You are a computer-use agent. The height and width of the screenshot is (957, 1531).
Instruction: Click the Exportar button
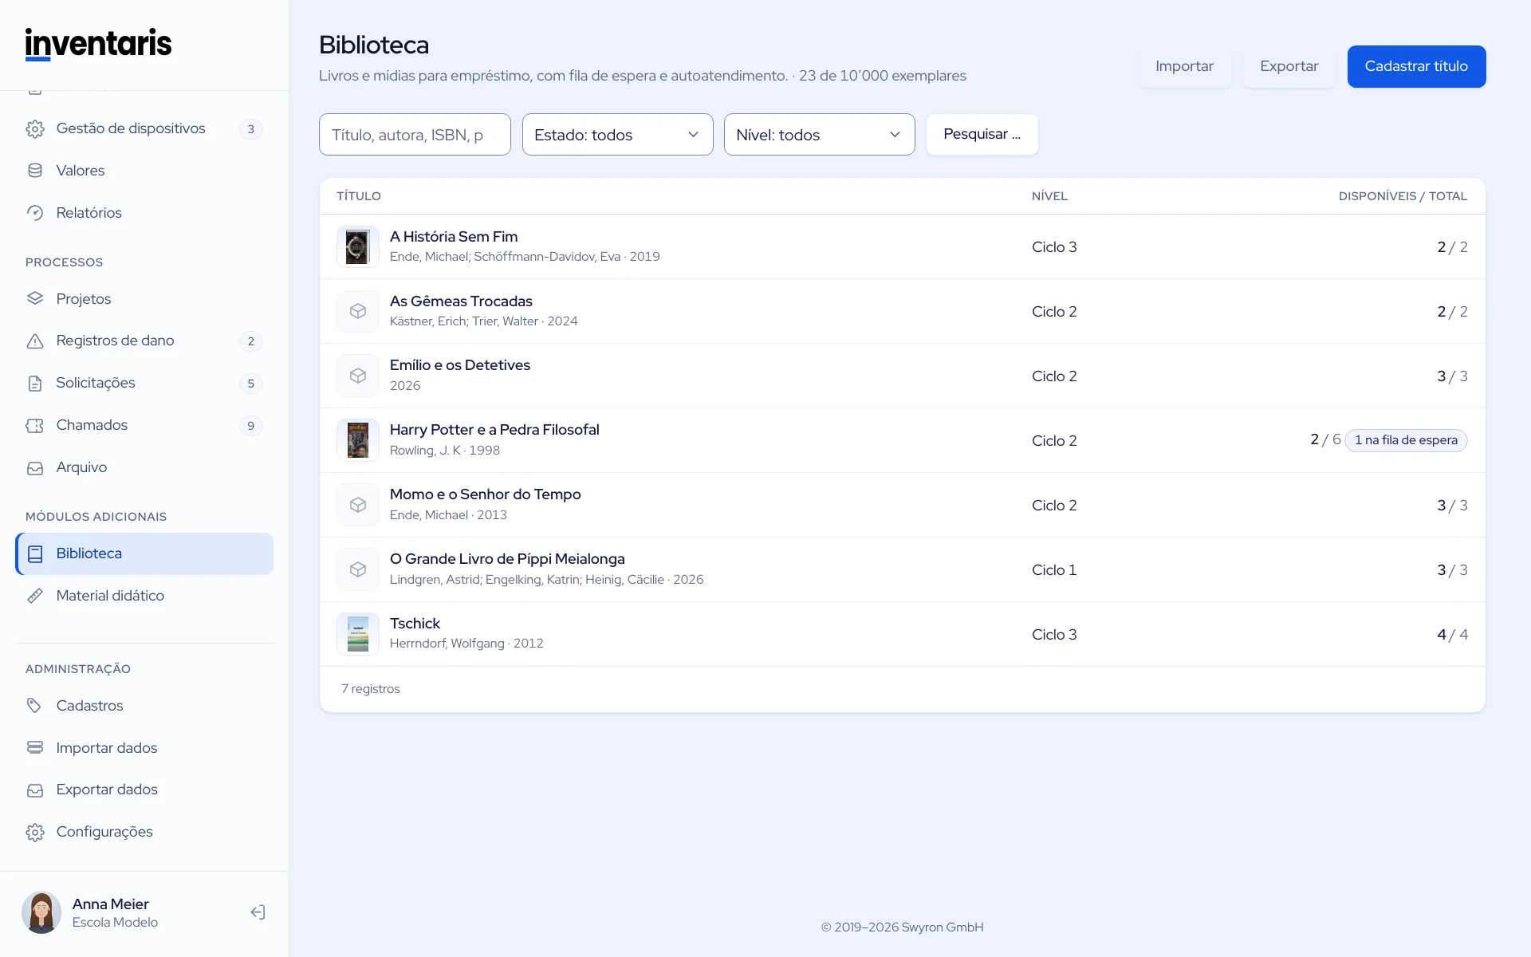[x=1289, y=66]
